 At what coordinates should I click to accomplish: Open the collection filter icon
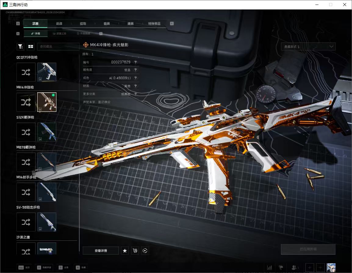point(20,46)
